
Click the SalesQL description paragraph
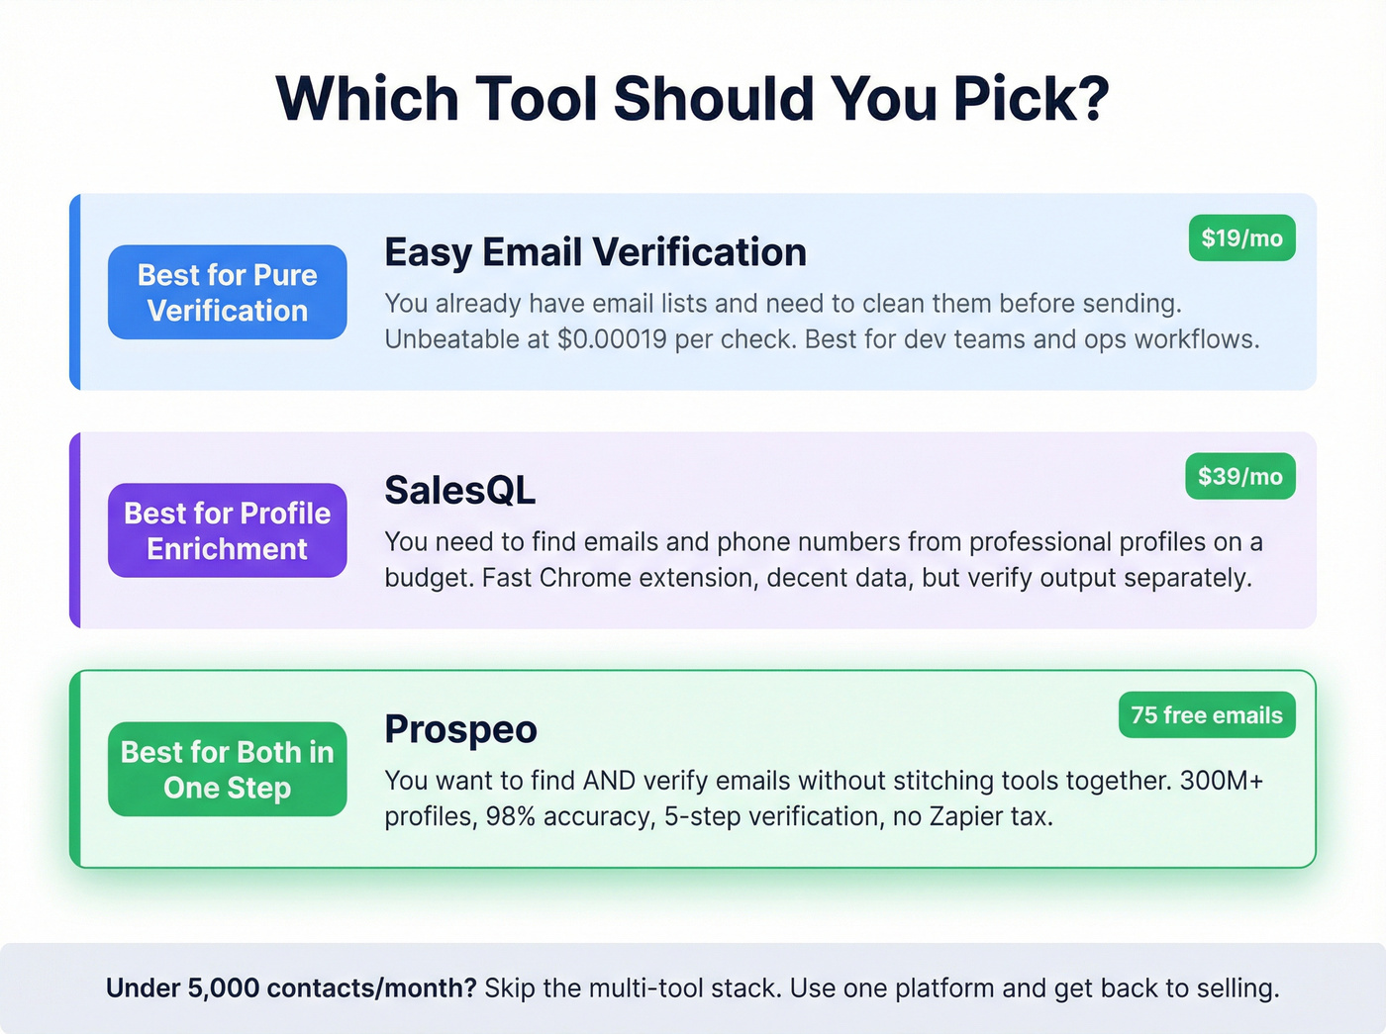[x=822, y=559]
